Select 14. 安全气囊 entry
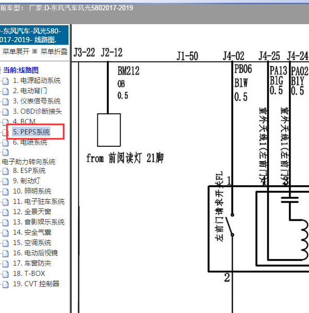Screen dimensions: 309x313 tap(32, 232)
